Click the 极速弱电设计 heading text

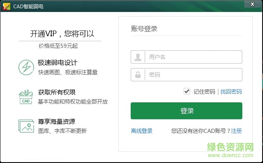[57, 63]
